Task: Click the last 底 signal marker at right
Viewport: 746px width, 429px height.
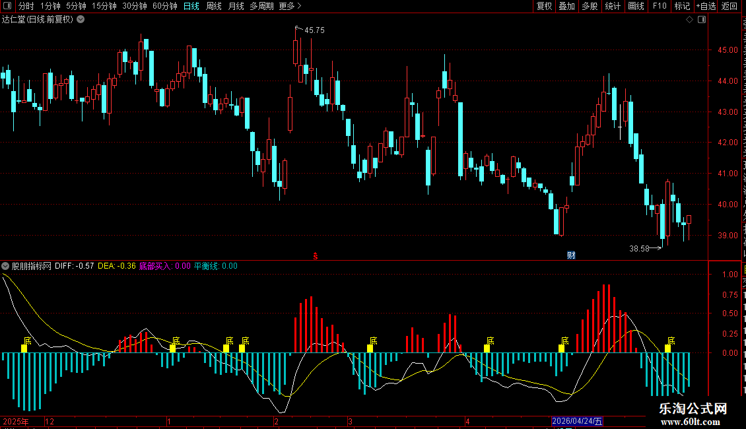Action: pyautogui.click(x=671, y=341)
